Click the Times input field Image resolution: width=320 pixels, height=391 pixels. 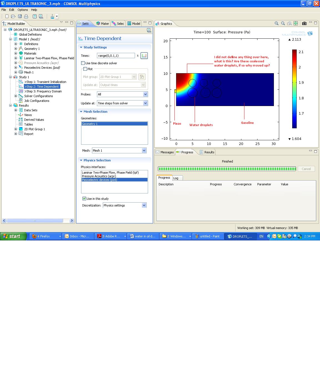(116, 56)
